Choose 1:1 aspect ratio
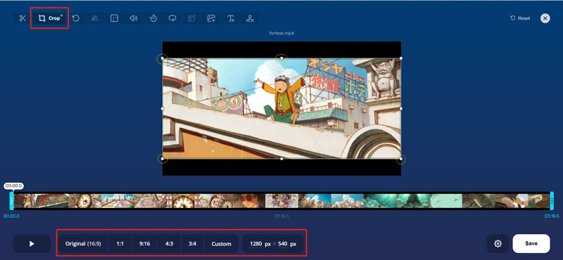 pos(120,244)
